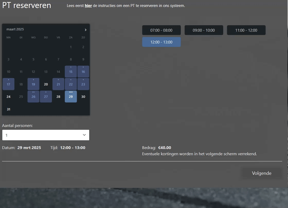Select March 23 on the calendar

(x=83, y=84)
